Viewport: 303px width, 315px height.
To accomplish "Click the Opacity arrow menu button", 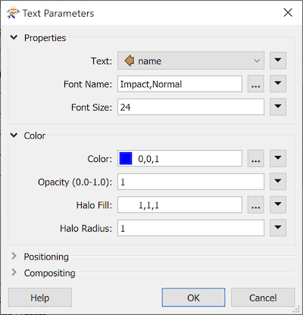I will point(278,182).
